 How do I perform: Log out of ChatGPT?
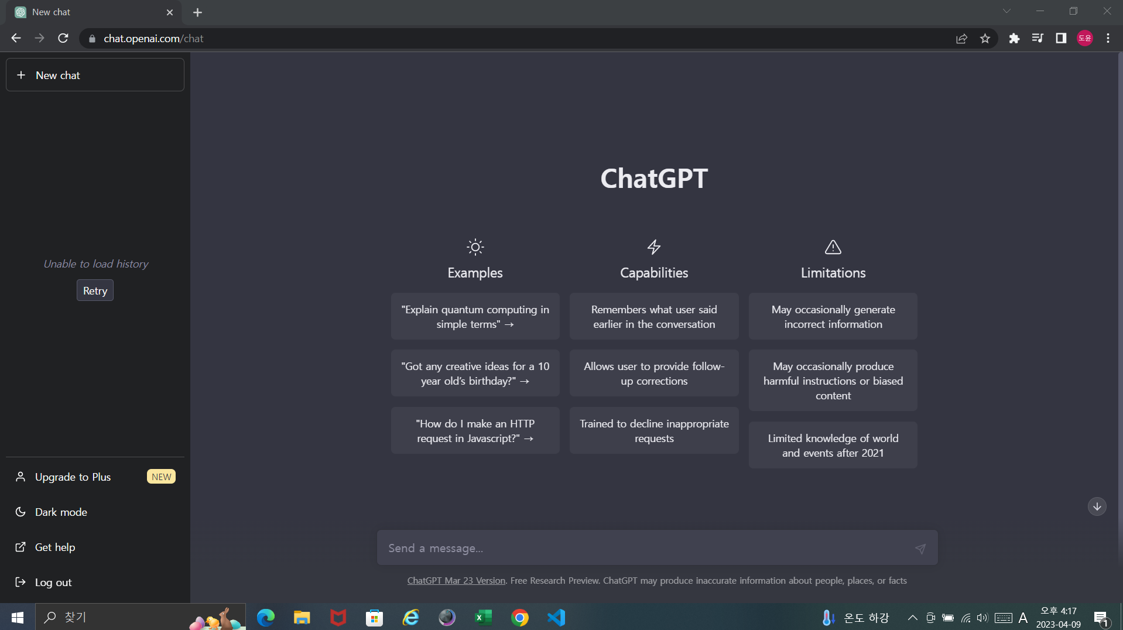[x=95, y=582]
